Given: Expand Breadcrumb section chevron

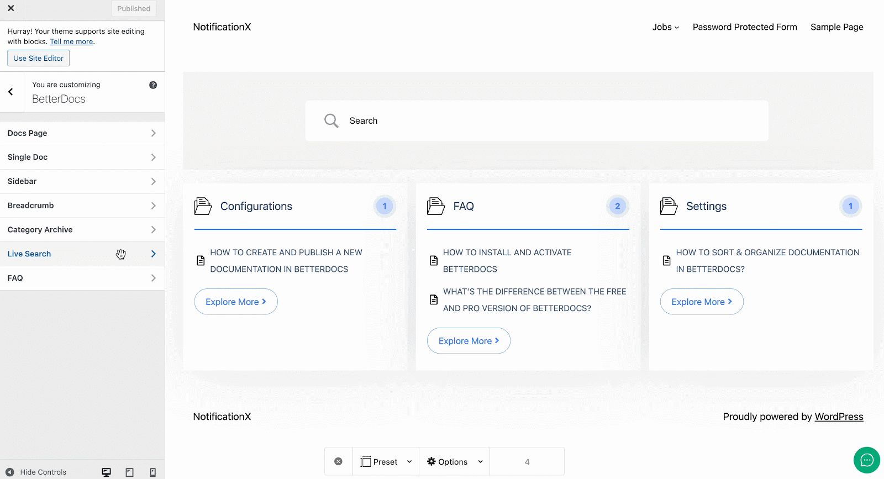Looking at the screenshot, I should pyautogui.click(x=154, y=206).
